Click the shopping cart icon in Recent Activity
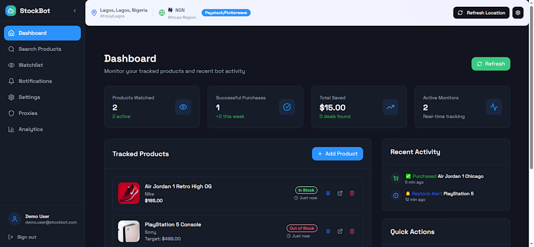Viewport: 534px width, 247px height. point(396,178)
